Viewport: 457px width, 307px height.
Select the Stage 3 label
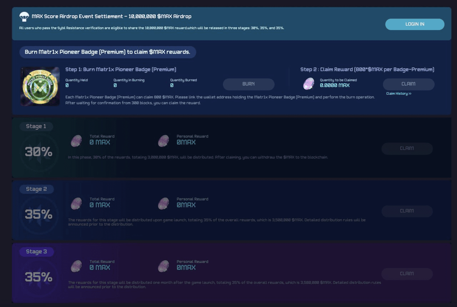tap(36, 252)
